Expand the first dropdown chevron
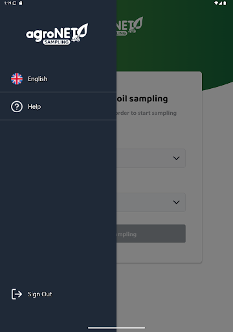Image resolution: width=233 pixels, height=332 pixels. coord(177,158)
